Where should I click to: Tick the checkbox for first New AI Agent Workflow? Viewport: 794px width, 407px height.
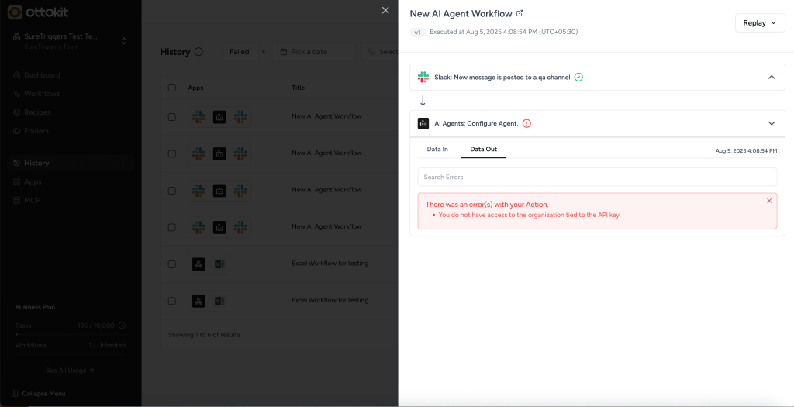pyautogui.click(x=172, y=116)
